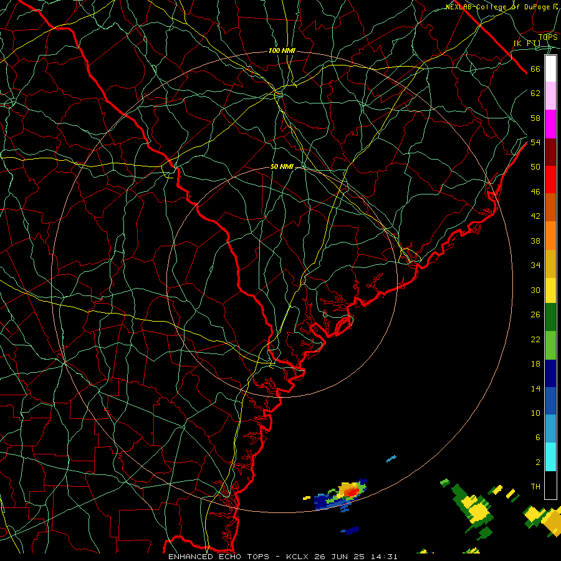Click the "26" scale value on the legend
Viewport: 561px width, 561px height.
(x=535, y=315)
